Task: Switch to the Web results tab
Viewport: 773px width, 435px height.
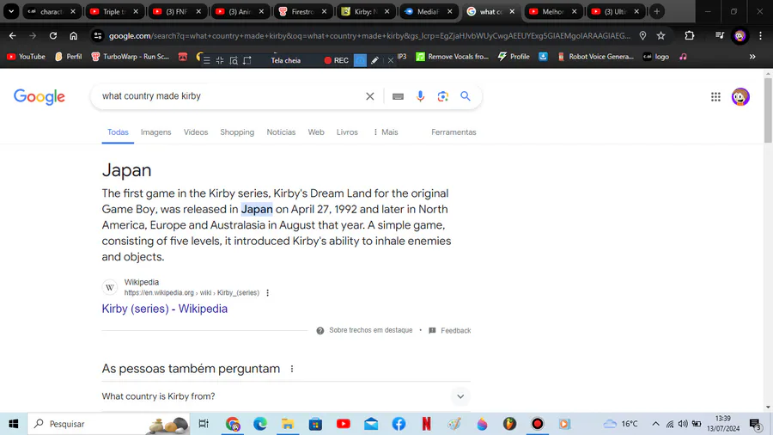Action: click(x=316, y=132)
